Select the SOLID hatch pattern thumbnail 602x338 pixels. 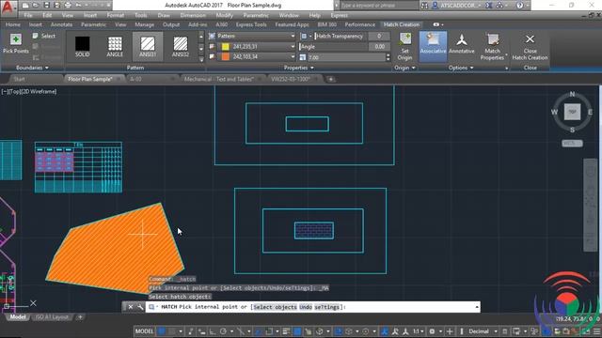click(x=82, y=46)
